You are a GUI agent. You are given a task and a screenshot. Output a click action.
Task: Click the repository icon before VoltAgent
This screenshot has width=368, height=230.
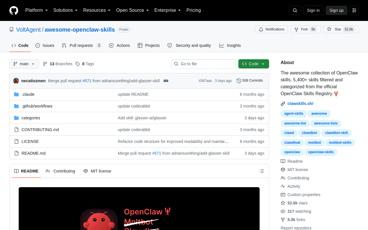[11, 30]
